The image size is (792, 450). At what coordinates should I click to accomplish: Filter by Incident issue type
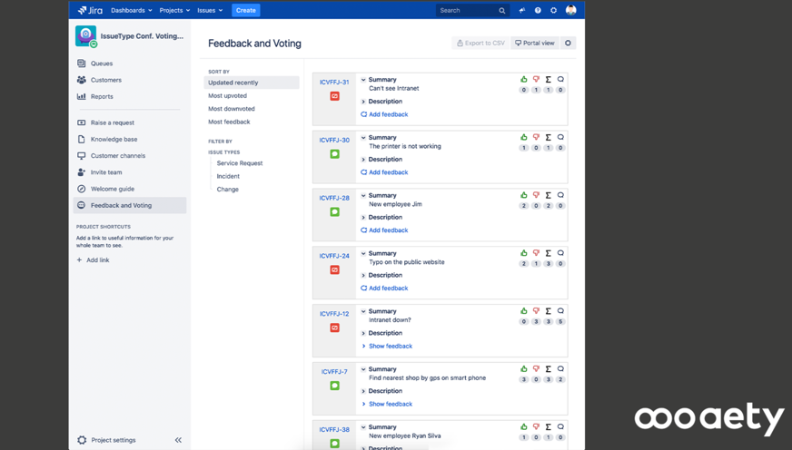(x=228, y=176)
